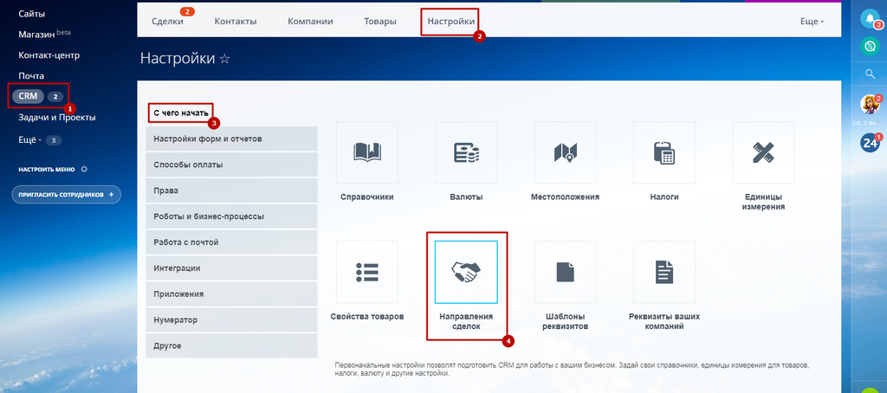Open Контакт-центр in left sidebar
Viewport: 887px width, 393px height.
click(49, 55)
